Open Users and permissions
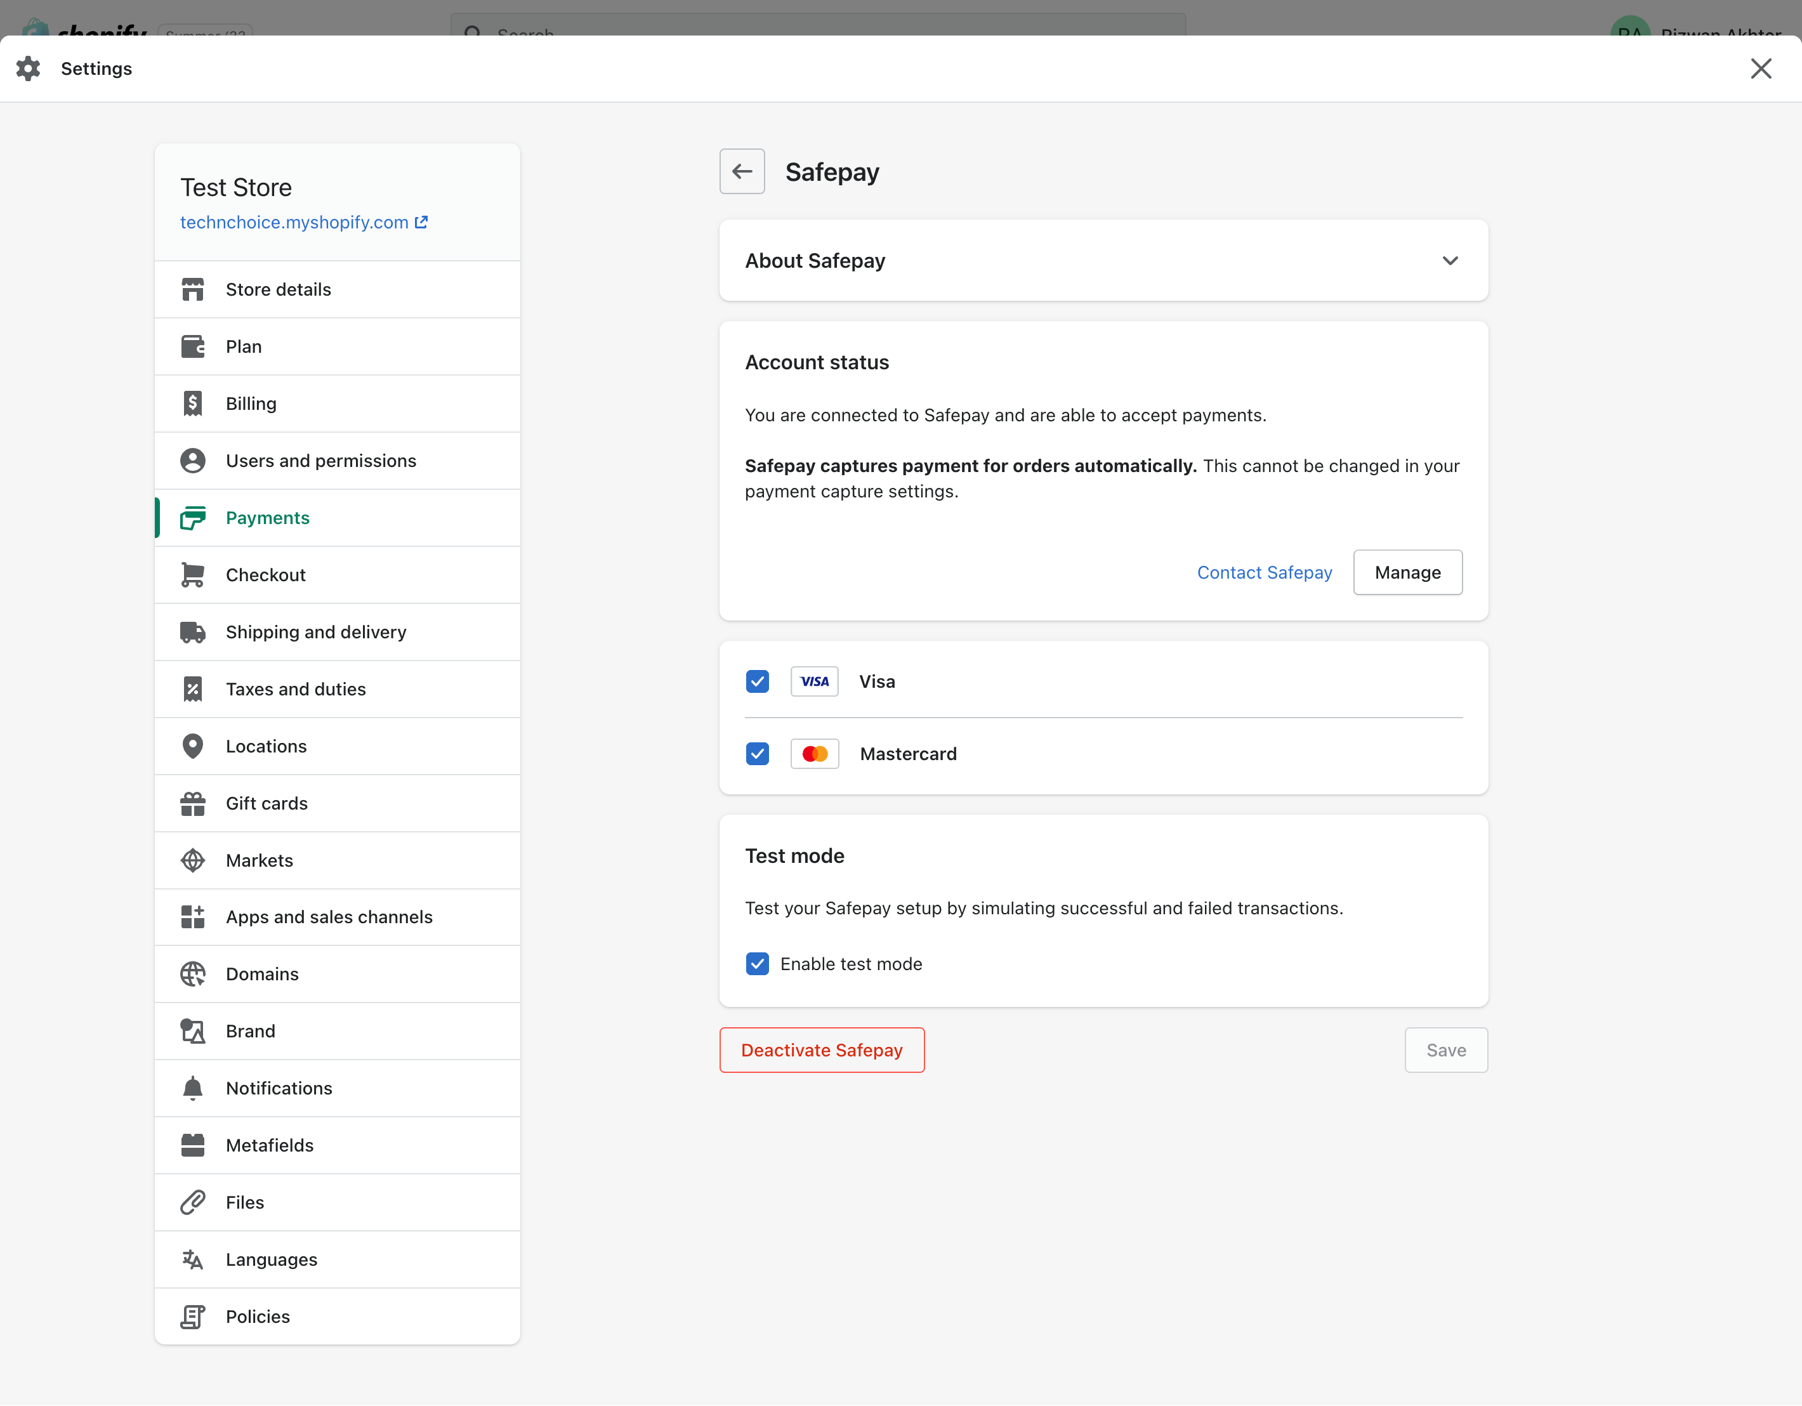Image resolution: width=1802 pixels, height=1406 pixels. [x=338, y=461]
